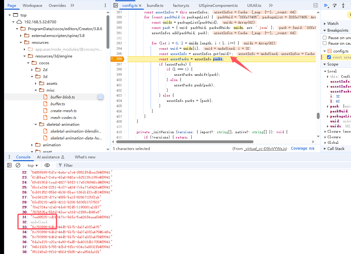Open the skeletal-animation-blending file
The height and width of the screenshot is (254, 351).
(x=76, y=131)
